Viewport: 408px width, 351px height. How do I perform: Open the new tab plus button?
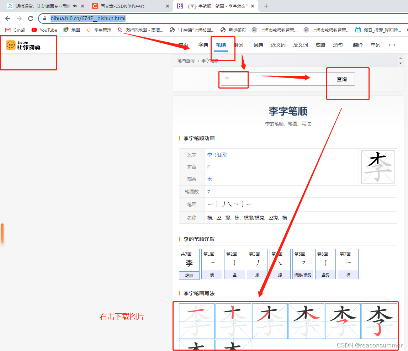coord(266,6)
